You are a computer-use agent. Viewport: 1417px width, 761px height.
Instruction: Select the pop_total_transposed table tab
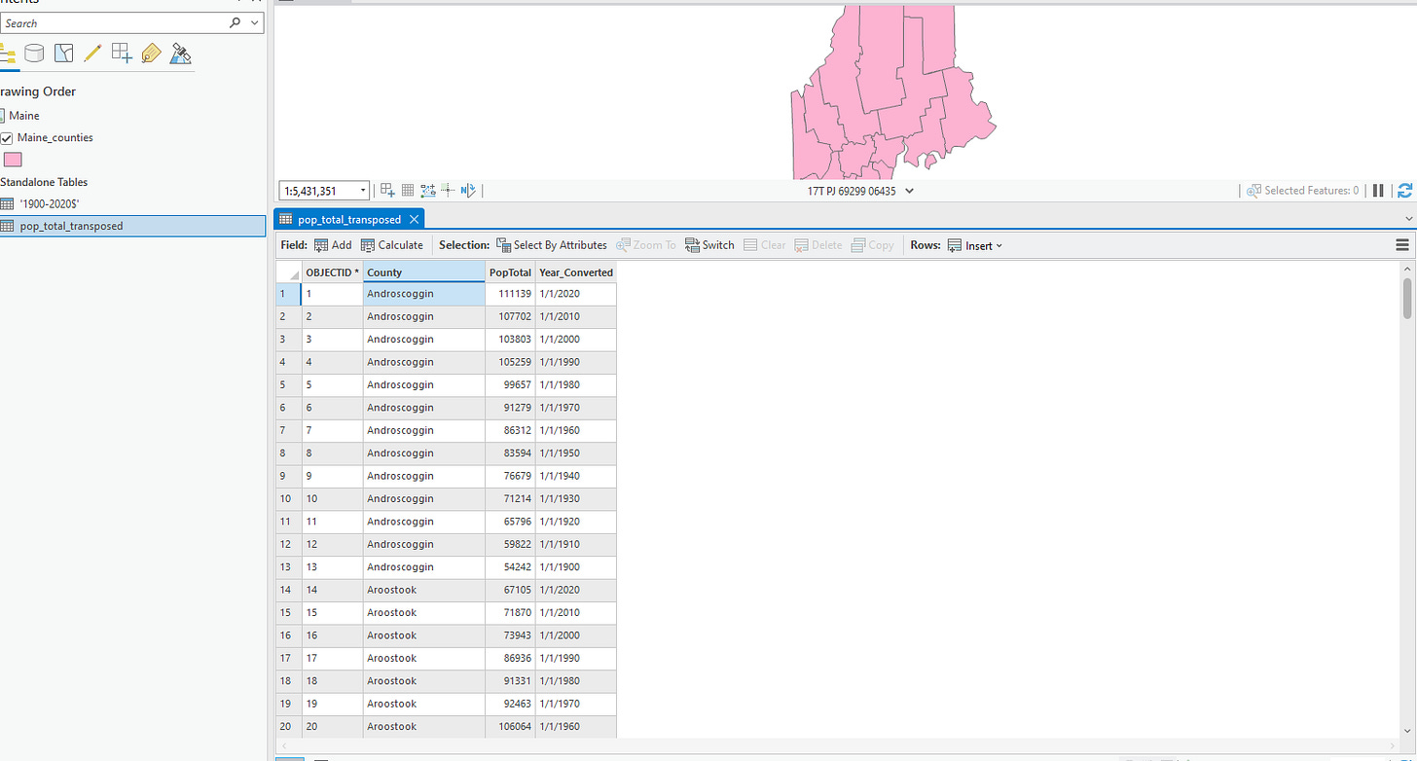click(347, 220)
